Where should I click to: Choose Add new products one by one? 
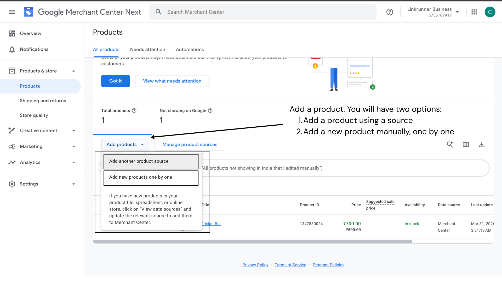[x=151, y=177]
